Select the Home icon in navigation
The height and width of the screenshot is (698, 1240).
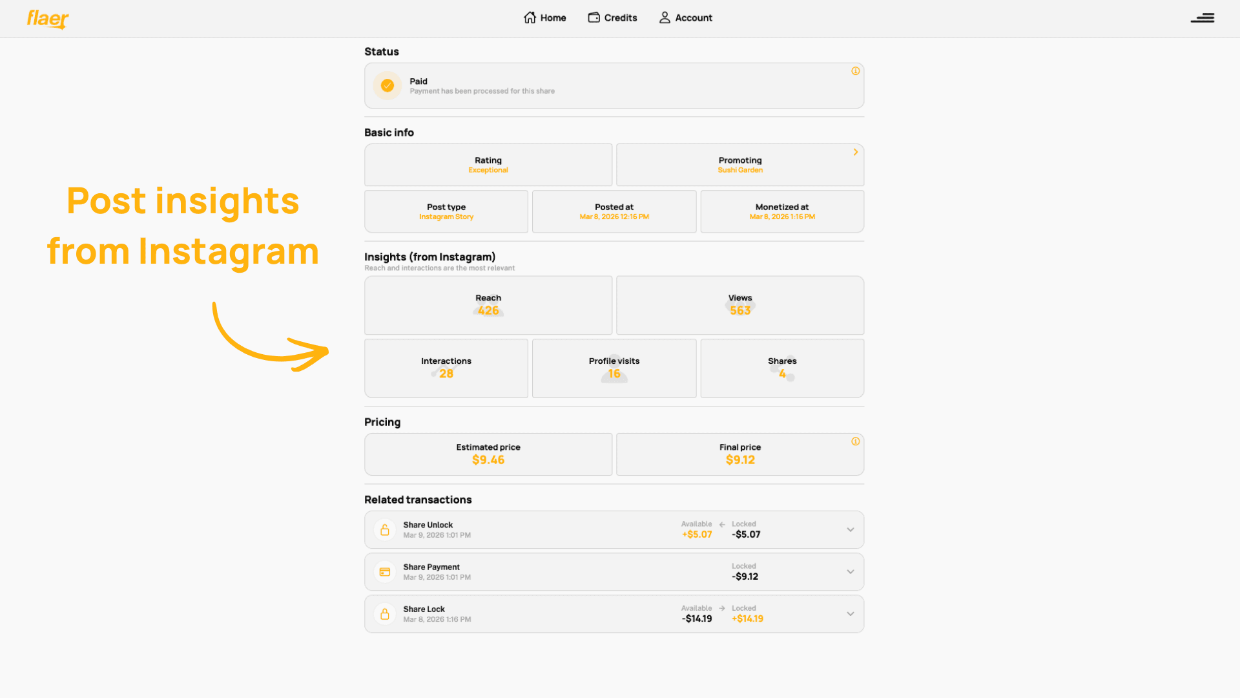(530, 17)
